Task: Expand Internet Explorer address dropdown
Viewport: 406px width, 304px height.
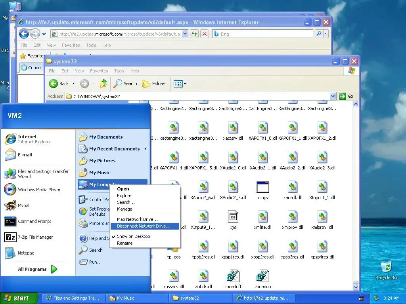Action: pos(185,34)
